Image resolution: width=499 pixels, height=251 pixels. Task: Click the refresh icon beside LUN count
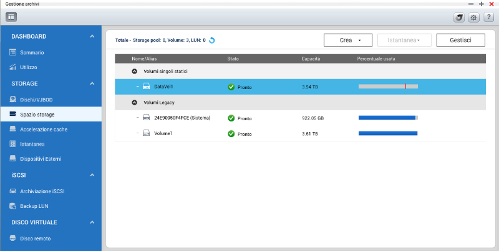pyautogui.click(x=212, y=40)
